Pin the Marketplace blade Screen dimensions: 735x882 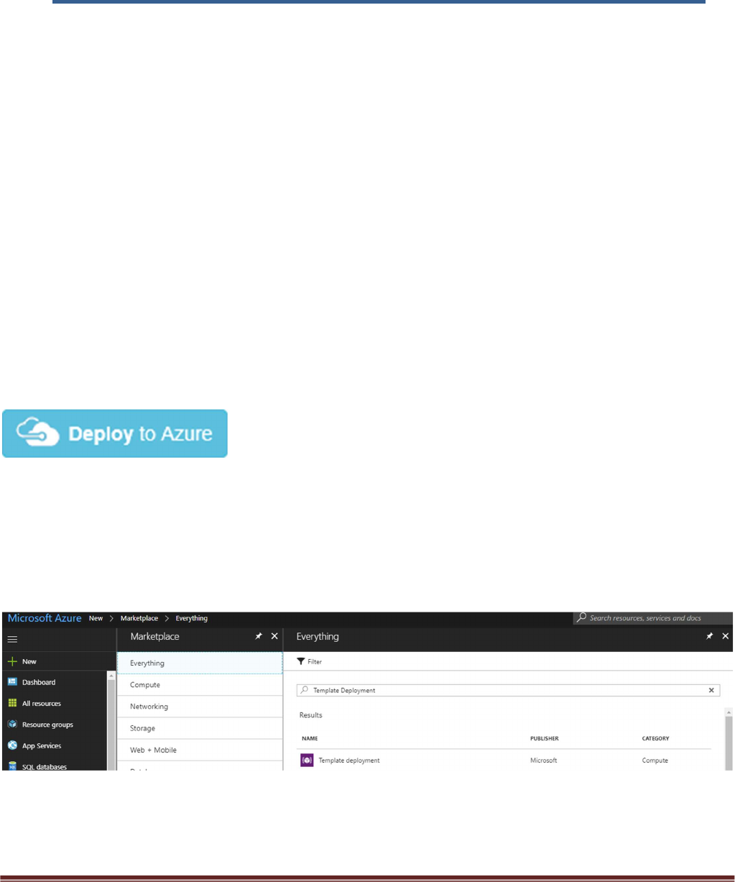pyautogui.click(x=259, y=636)
